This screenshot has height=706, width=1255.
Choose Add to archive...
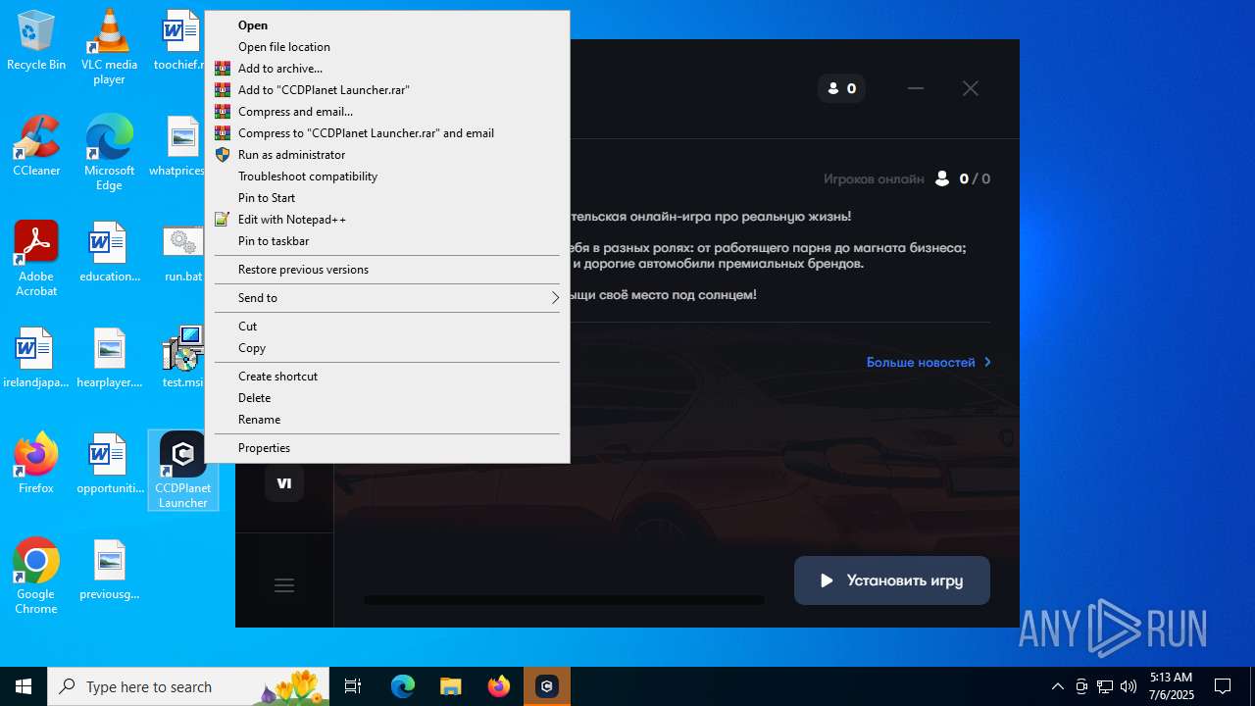387,69
